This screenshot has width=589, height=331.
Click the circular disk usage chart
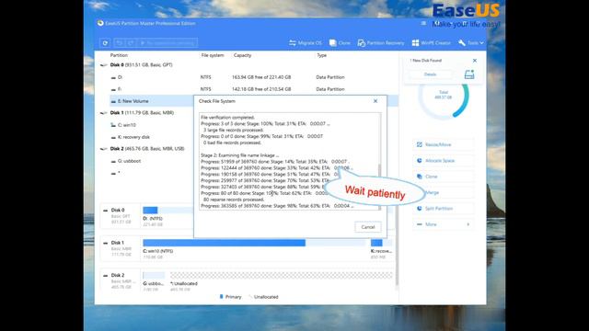coord(444,96)
